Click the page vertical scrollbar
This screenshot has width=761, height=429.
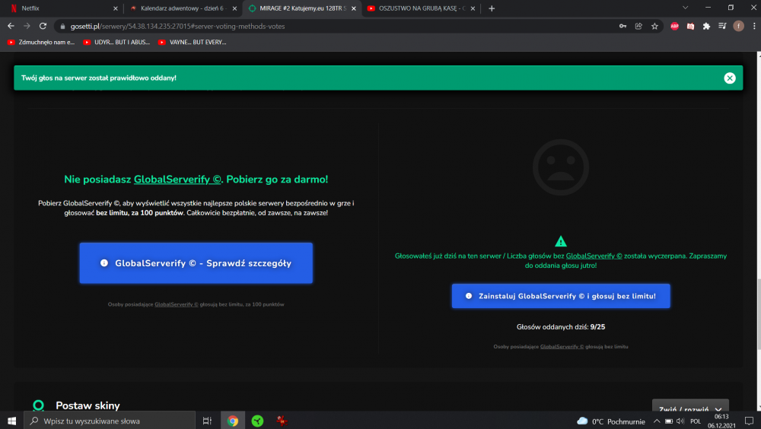click(759, 314)
